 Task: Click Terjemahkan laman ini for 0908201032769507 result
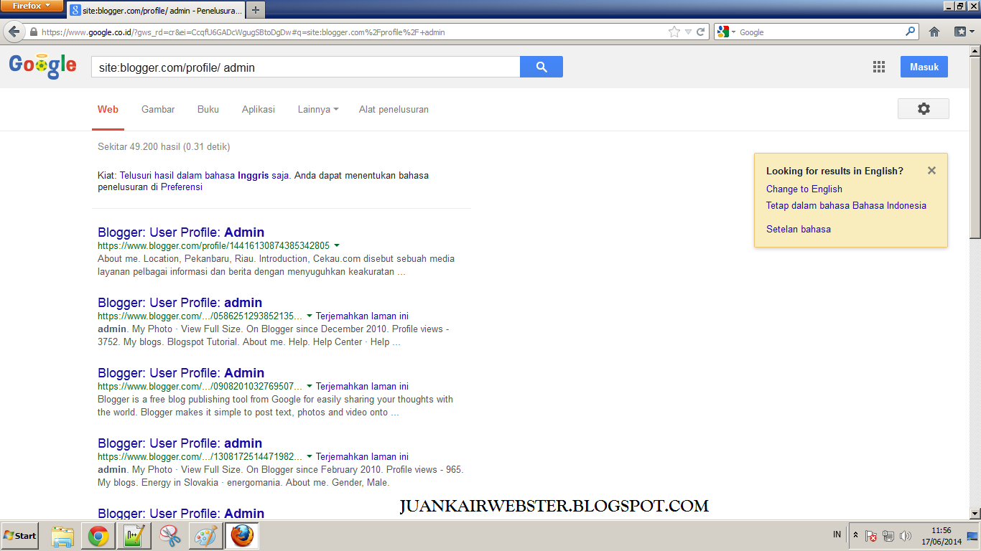coord(362,386)
